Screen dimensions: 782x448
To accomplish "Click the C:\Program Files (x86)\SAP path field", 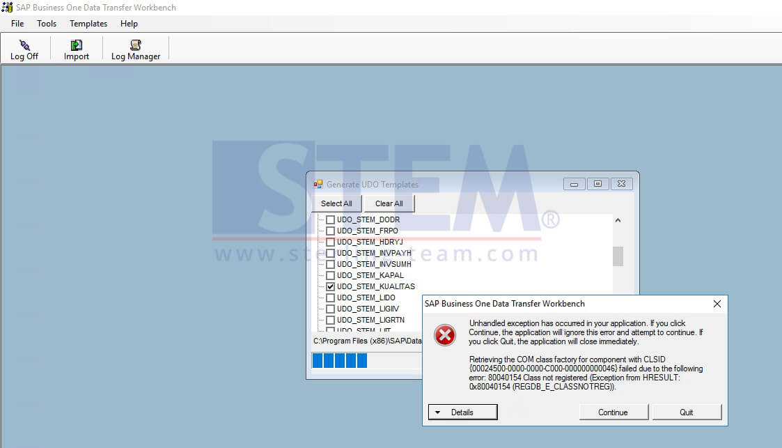I will (x=367, y=341).
